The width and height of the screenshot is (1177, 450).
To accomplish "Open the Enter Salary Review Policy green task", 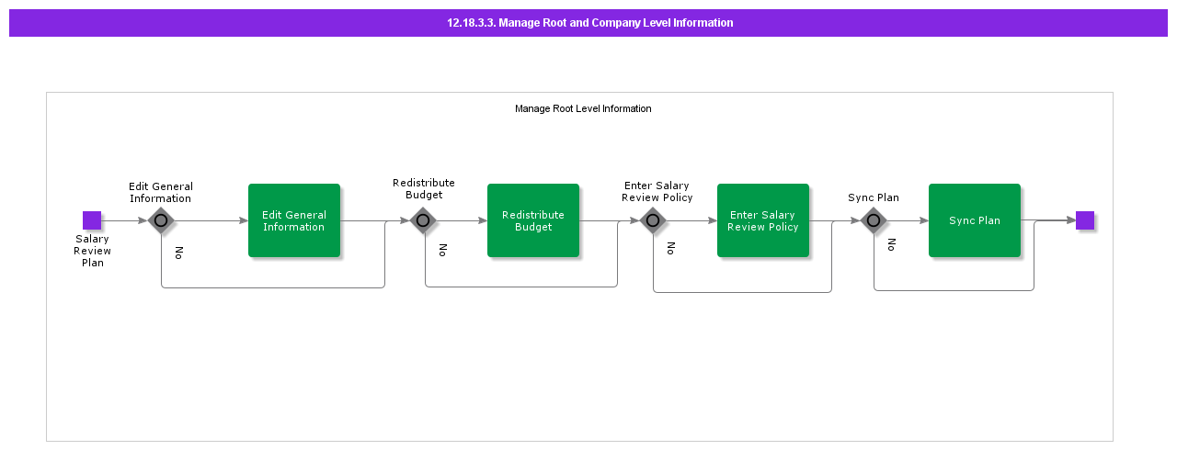I will (763, 220).
